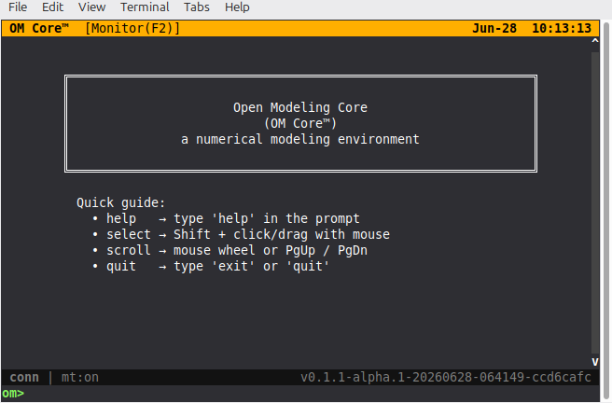Image resolution: width=612 pixels, height=403 pixels.
Task: Click the 'select' quick guide row
Action: click(241, 234)
